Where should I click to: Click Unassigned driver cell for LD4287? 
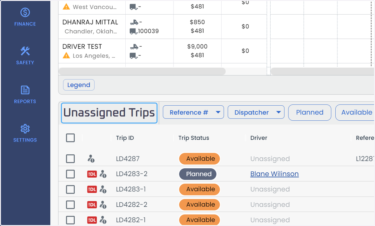click(x=270, y=159)
